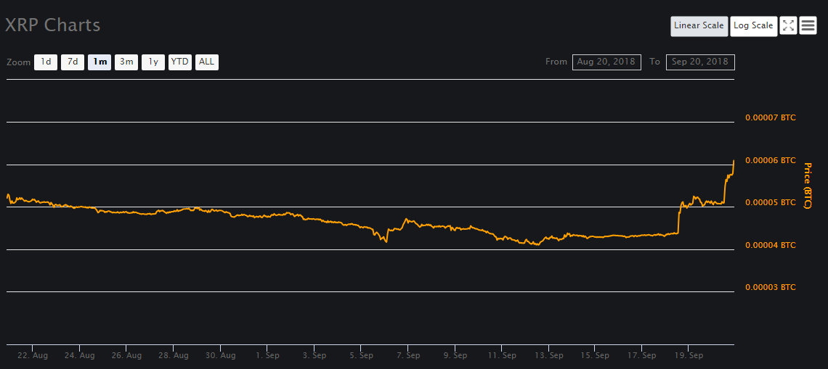Click the Zoom label text
The image size is (828, 369).
[x=18, y=62]
